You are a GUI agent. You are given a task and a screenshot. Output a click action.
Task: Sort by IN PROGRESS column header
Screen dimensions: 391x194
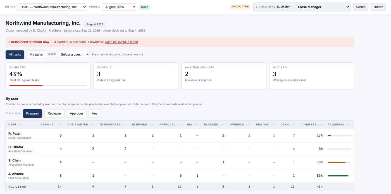[x=113, y=125]
